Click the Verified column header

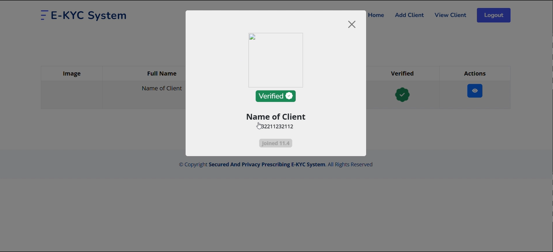402,73
